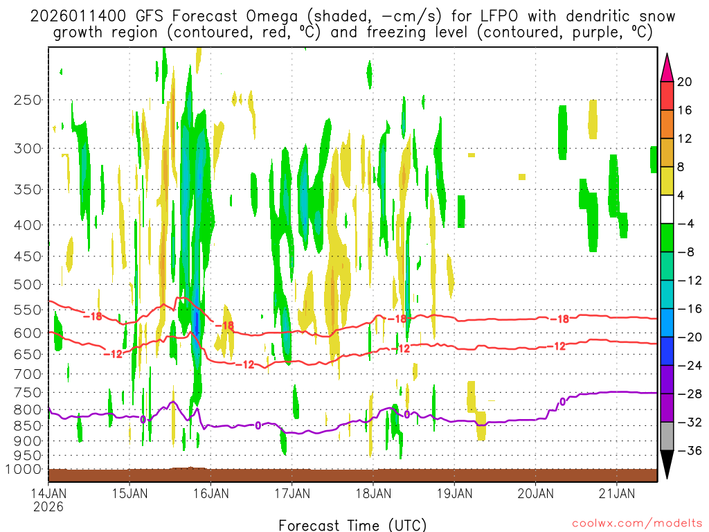The width and height of the screenshot is (709, 532).
Task: Click the 600 pressure level label
Action: coord(28,333)
